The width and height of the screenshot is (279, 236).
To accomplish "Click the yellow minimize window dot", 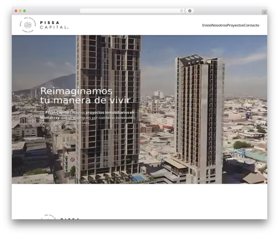I will (20, 11).
